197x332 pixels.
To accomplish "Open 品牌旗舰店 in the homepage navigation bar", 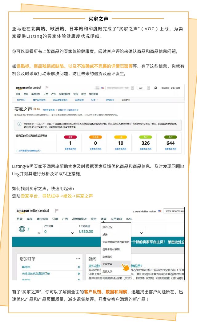I will point(79,219).
